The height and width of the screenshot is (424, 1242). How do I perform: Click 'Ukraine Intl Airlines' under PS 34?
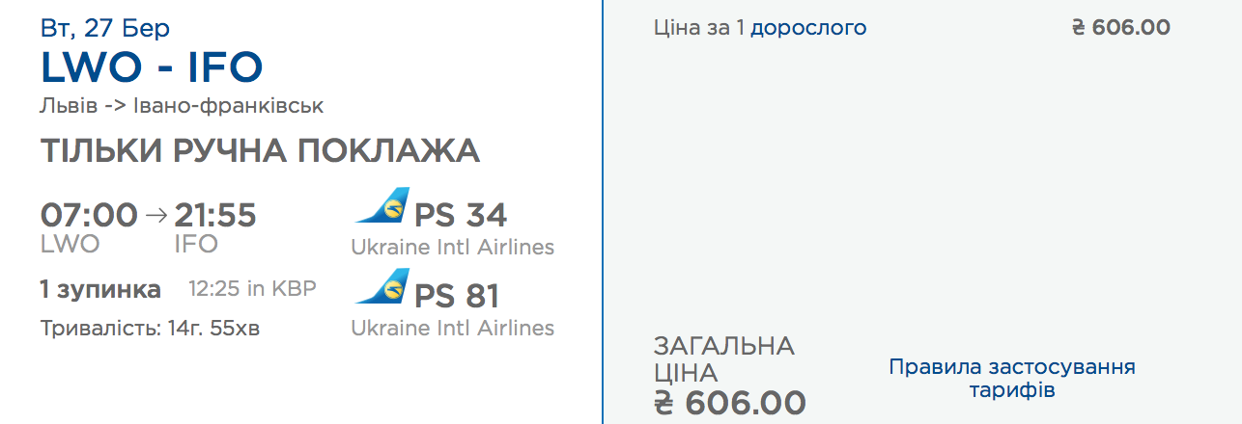[452, 248]
